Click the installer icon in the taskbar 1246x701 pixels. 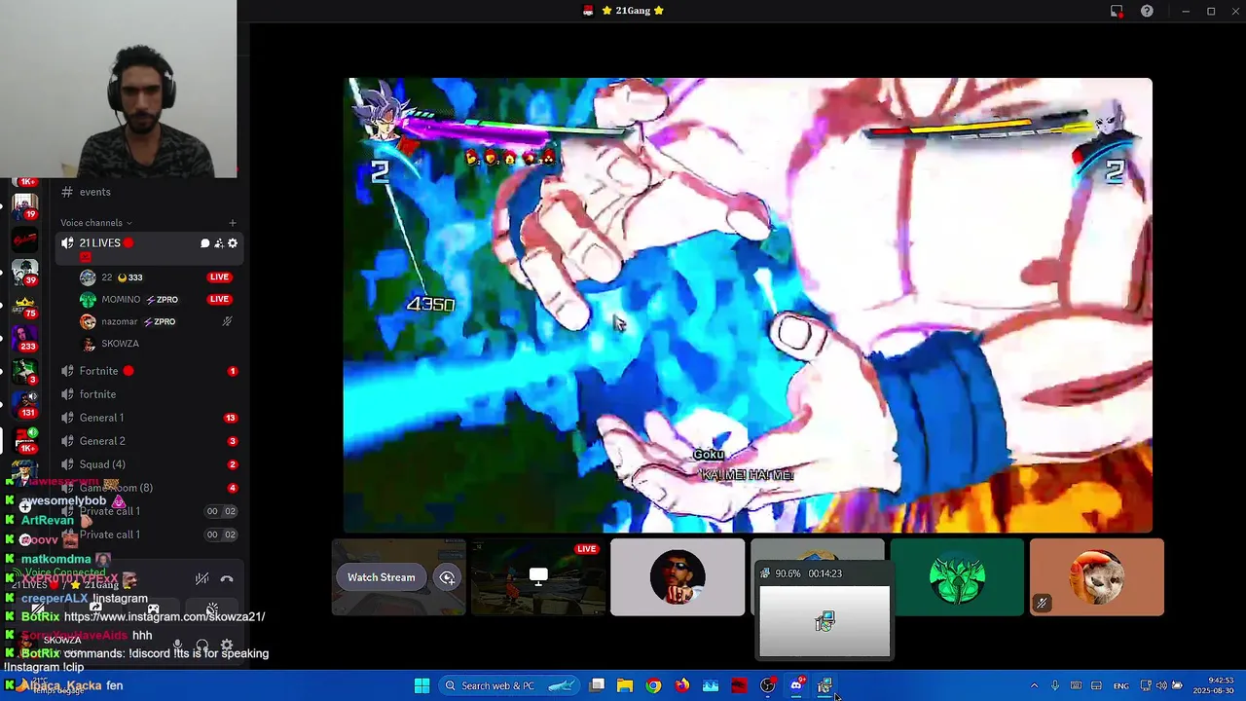825,685
